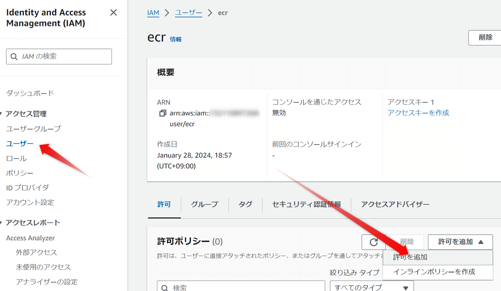501x291 pixels.
Task: Click the 概要 panel heading
Action: coord(166,72)
